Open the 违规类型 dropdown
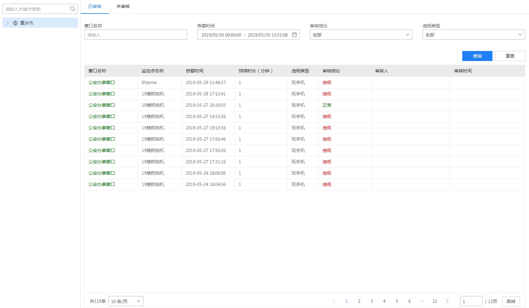 pyautogui.click(x=474, y=35)
